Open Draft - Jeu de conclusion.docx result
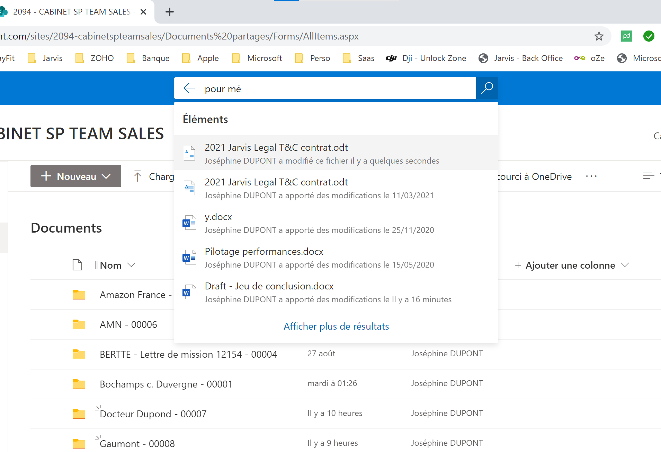This screenshot has width=661, height=452. [269, 286]
